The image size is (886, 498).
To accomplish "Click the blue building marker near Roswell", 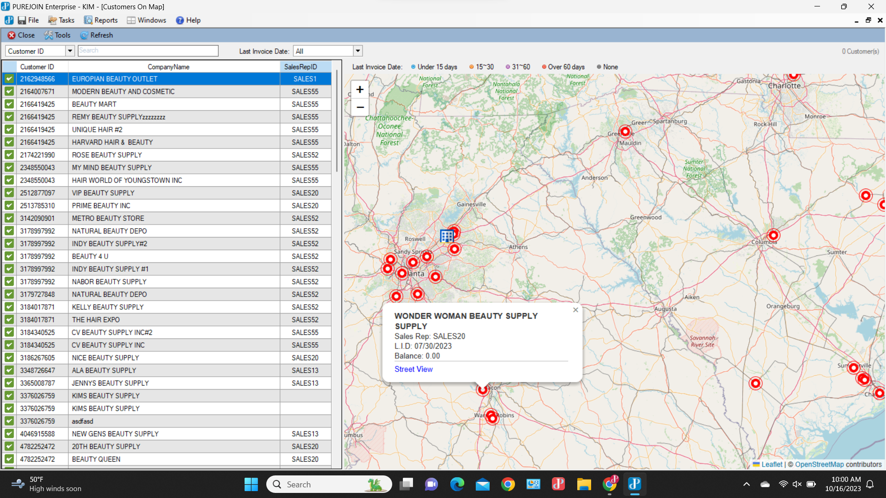I will tap(447, 236).
